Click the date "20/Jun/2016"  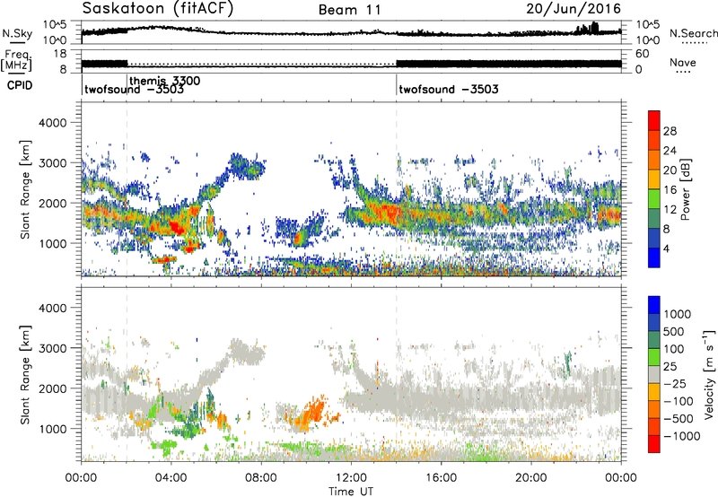click(x=574, y=9)
